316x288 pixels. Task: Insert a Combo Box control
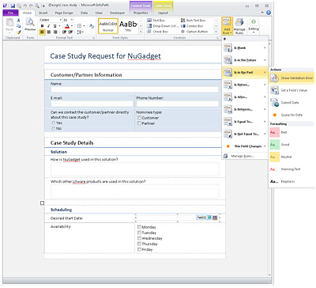[x=192, y=26]
